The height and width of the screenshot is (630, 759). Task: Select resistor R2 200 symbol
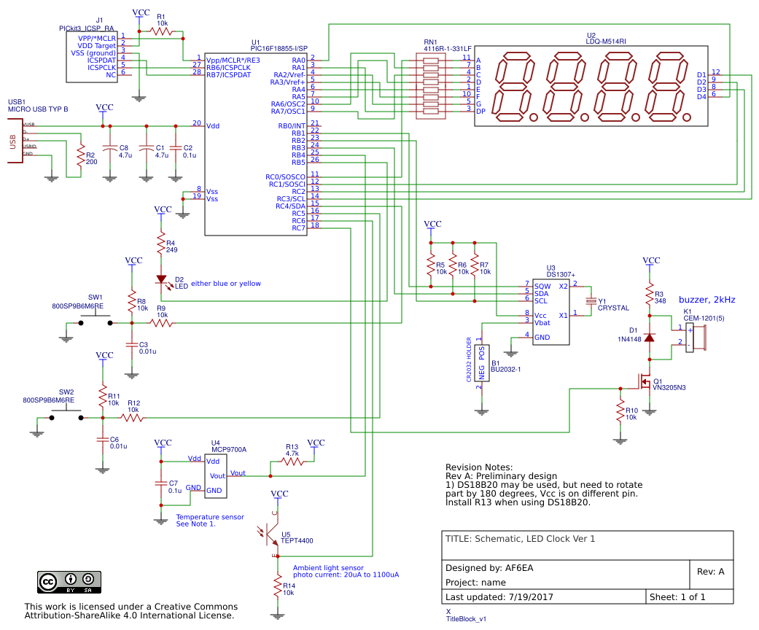pos(81,155)
